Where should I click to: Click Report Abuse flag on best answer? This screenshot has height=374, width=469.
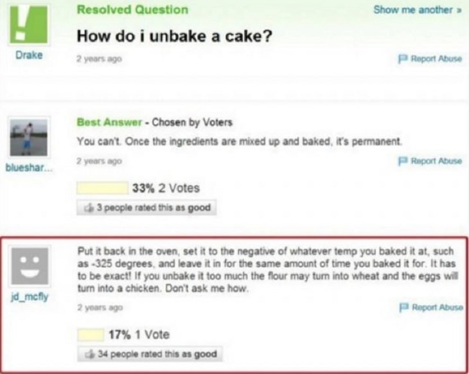[x=430, y=161]
